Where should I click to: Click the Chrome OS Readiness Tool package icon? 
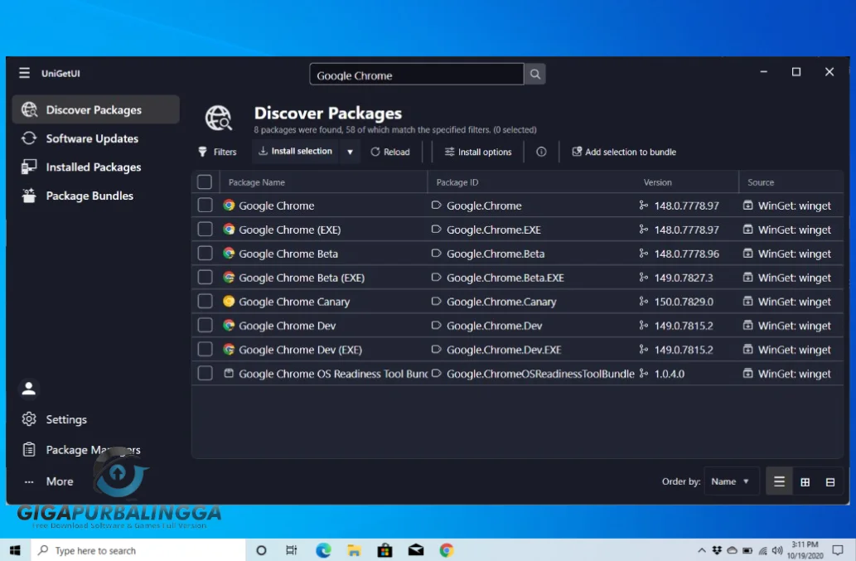point(229,373)
